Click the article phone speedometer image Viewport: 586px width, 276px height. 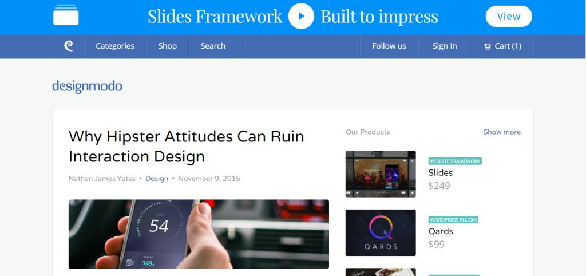199,234
